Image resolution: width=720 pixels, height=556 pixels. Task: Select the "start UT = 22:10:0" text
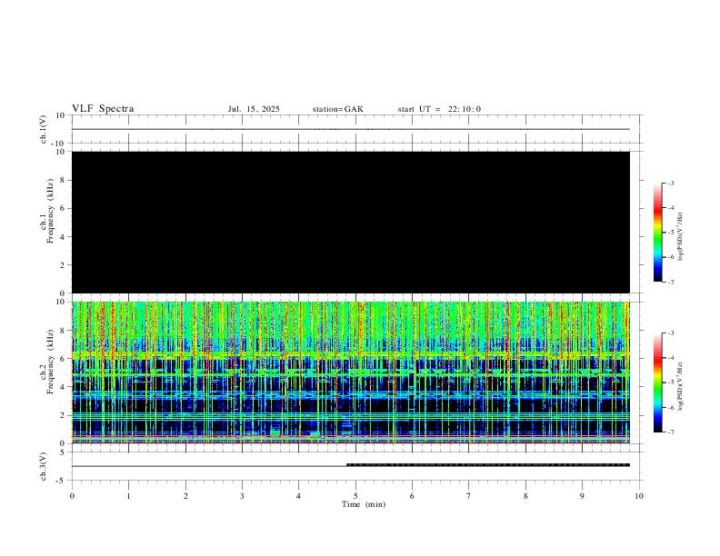click(x=439, y=109)
